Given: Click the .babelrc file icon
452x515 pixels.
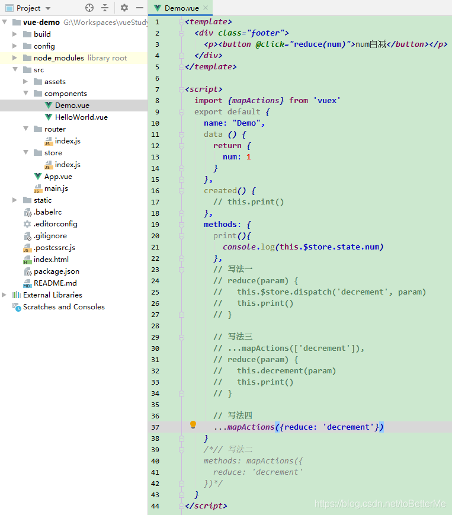Looking at the screenshot, I should 28,212.
